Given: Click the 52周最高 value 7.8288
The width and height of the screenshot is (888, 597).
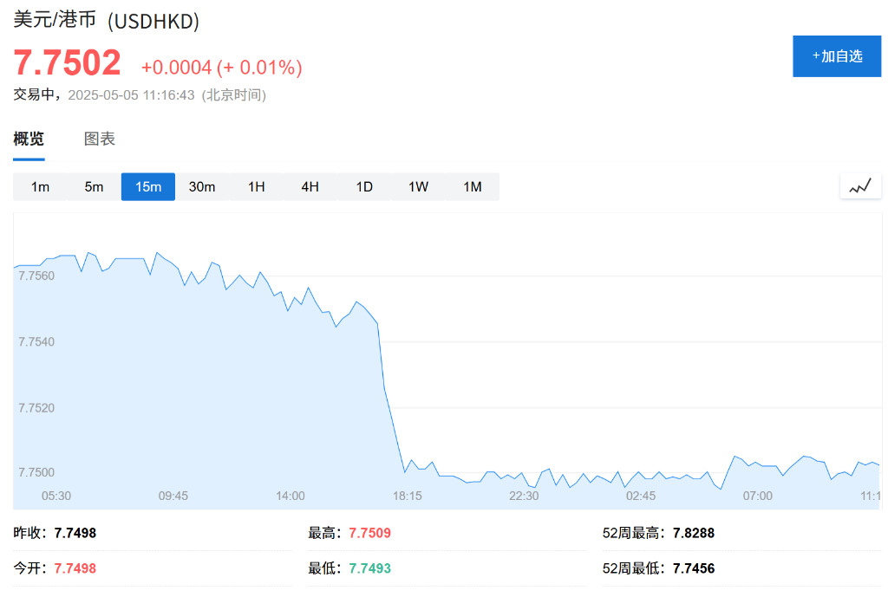Looking at the screenshot, I should pyautogui.click(x=693, y=533).
